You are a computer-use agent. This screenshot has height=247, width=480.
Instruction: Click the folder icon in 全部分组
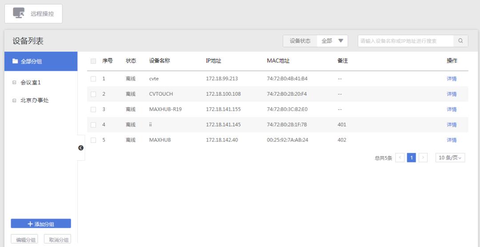15,61
